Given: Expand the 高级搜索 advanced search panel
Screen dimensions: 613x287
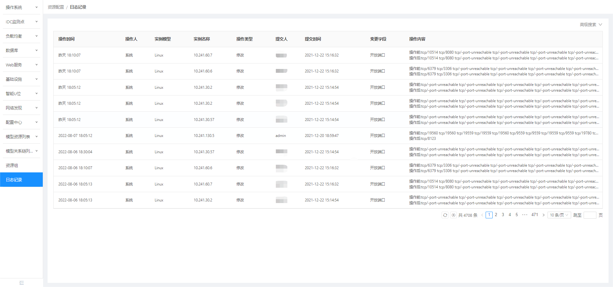Looking at the screenshot, I should pyautogui.click(x=591, y=25).
